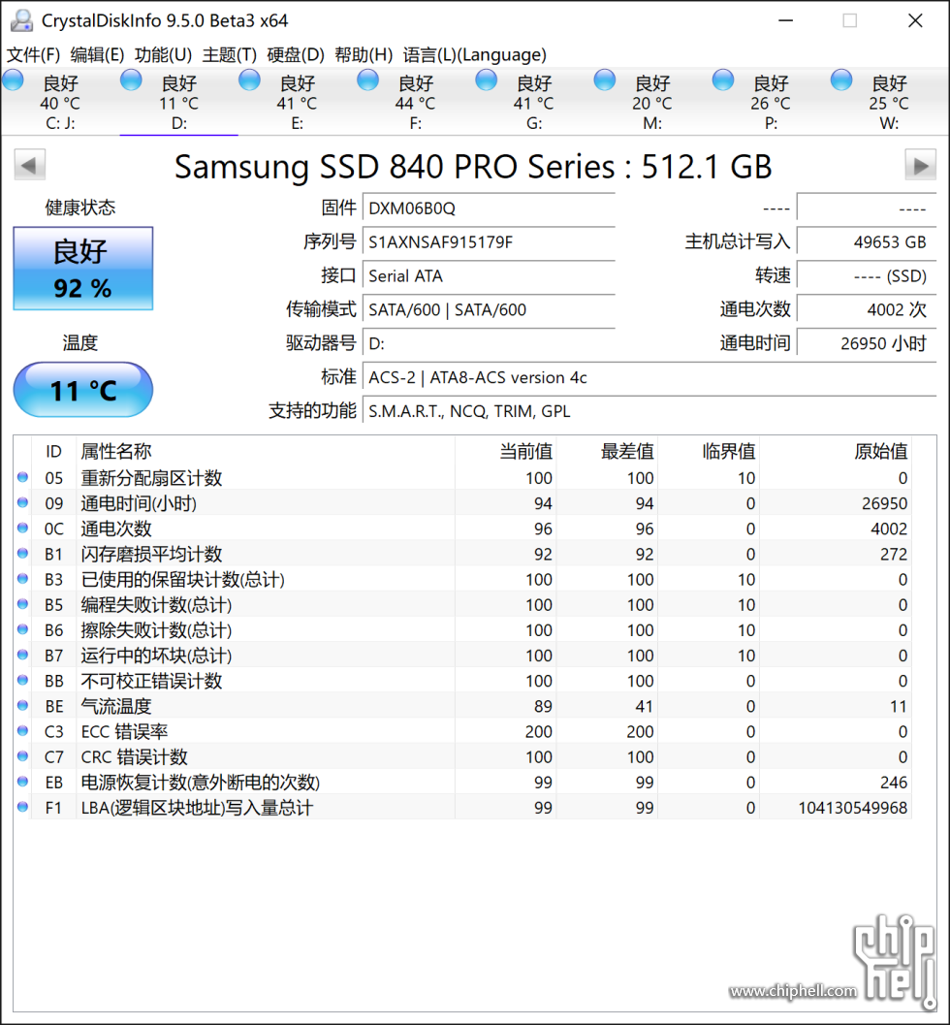This screenshot has height=1025, width=950.
Task: Open the 硬盘(D) menu
Action: 296,55
